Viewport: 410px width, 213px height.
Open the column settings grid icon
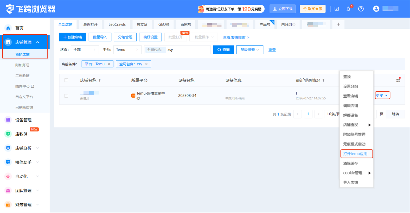coord(398,80)
